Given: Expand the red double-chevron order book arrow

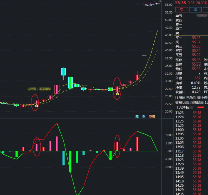Looking at the screenshot, I should tap(202, 15).
